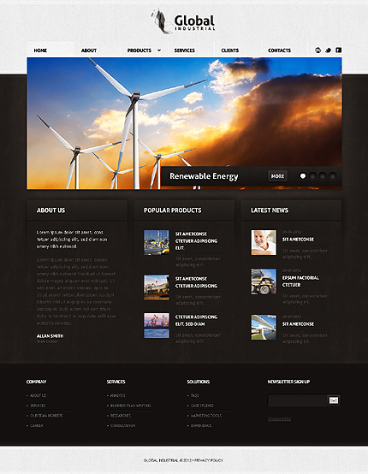
Task: Open the Services menu item
Action: click(x=185, y=50)
